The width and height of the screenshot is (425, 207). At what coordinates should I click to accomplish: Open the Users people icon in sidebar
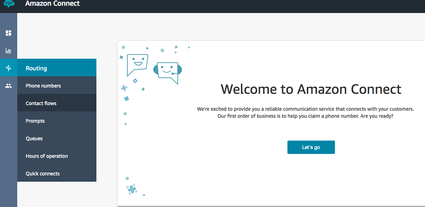click(8, 86)
